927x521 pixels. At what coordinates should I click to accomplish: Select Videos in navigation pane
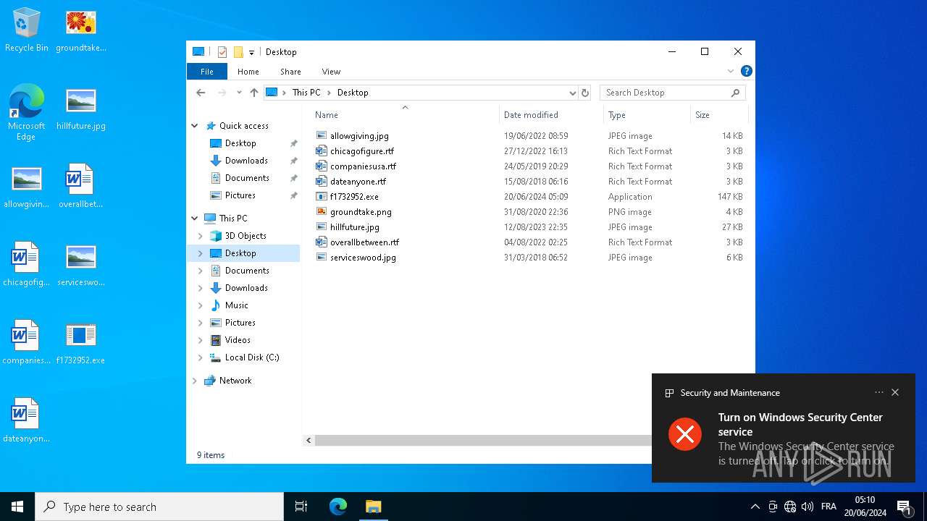pyautogui.click(x=238, y=340)
